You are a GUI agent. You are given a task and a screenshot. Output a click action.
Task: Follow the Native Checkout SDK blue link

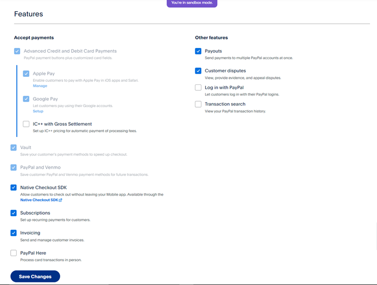coord(39,200)
